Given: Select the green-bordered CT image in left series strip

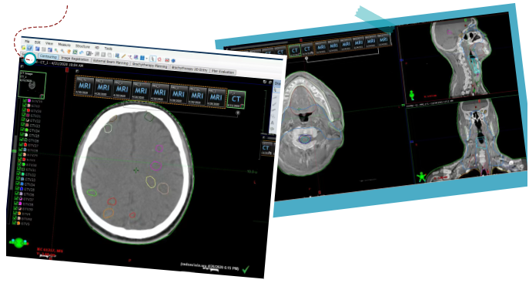Looking at the screenshot, I should point(236,99).
